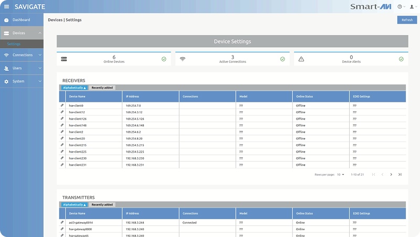Click the edit pencil for ast3-gateway0014
The width and height of the screenshot is (420, 237).
pos(62,222)
